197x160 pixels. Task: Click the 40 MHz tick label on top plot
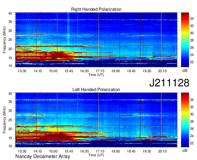(x=10, y=13)
